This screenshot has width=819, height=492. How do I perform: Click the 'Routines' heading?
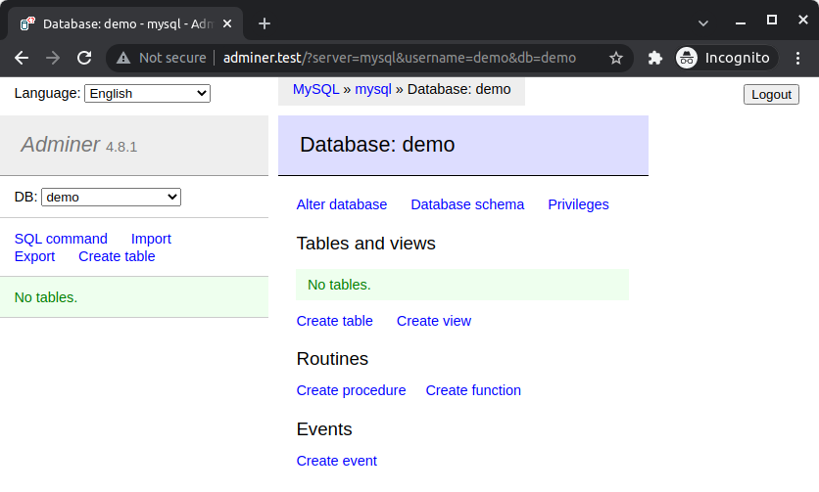(x=332, y=359)
